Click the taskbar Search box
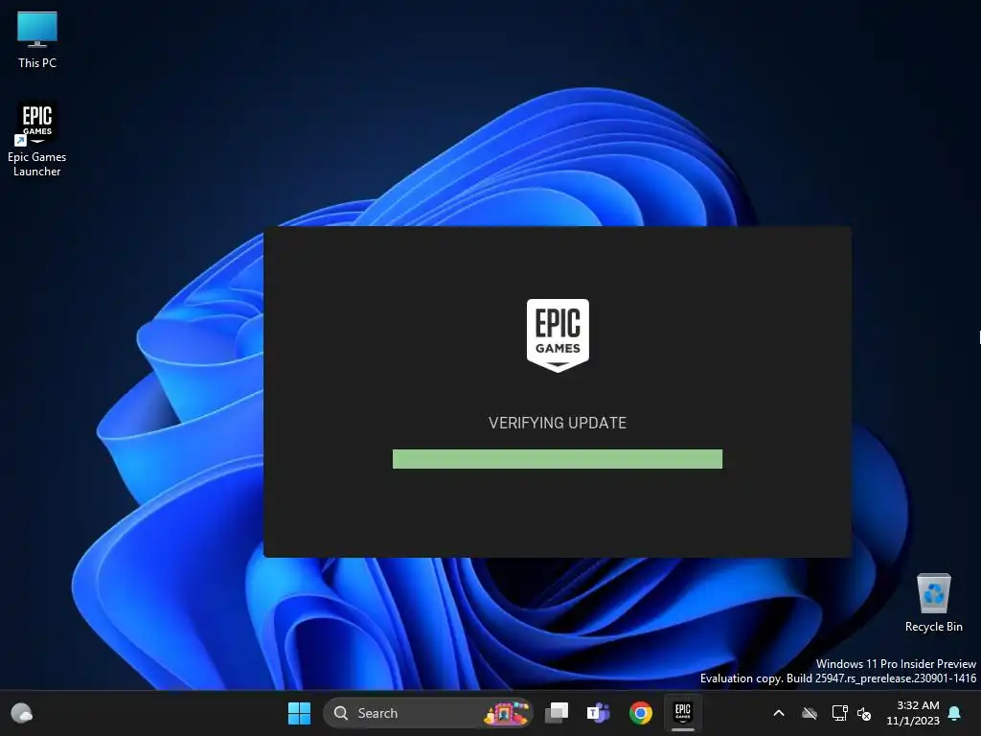Viewport: 981px width, 736px height. (x=427, y=713)
